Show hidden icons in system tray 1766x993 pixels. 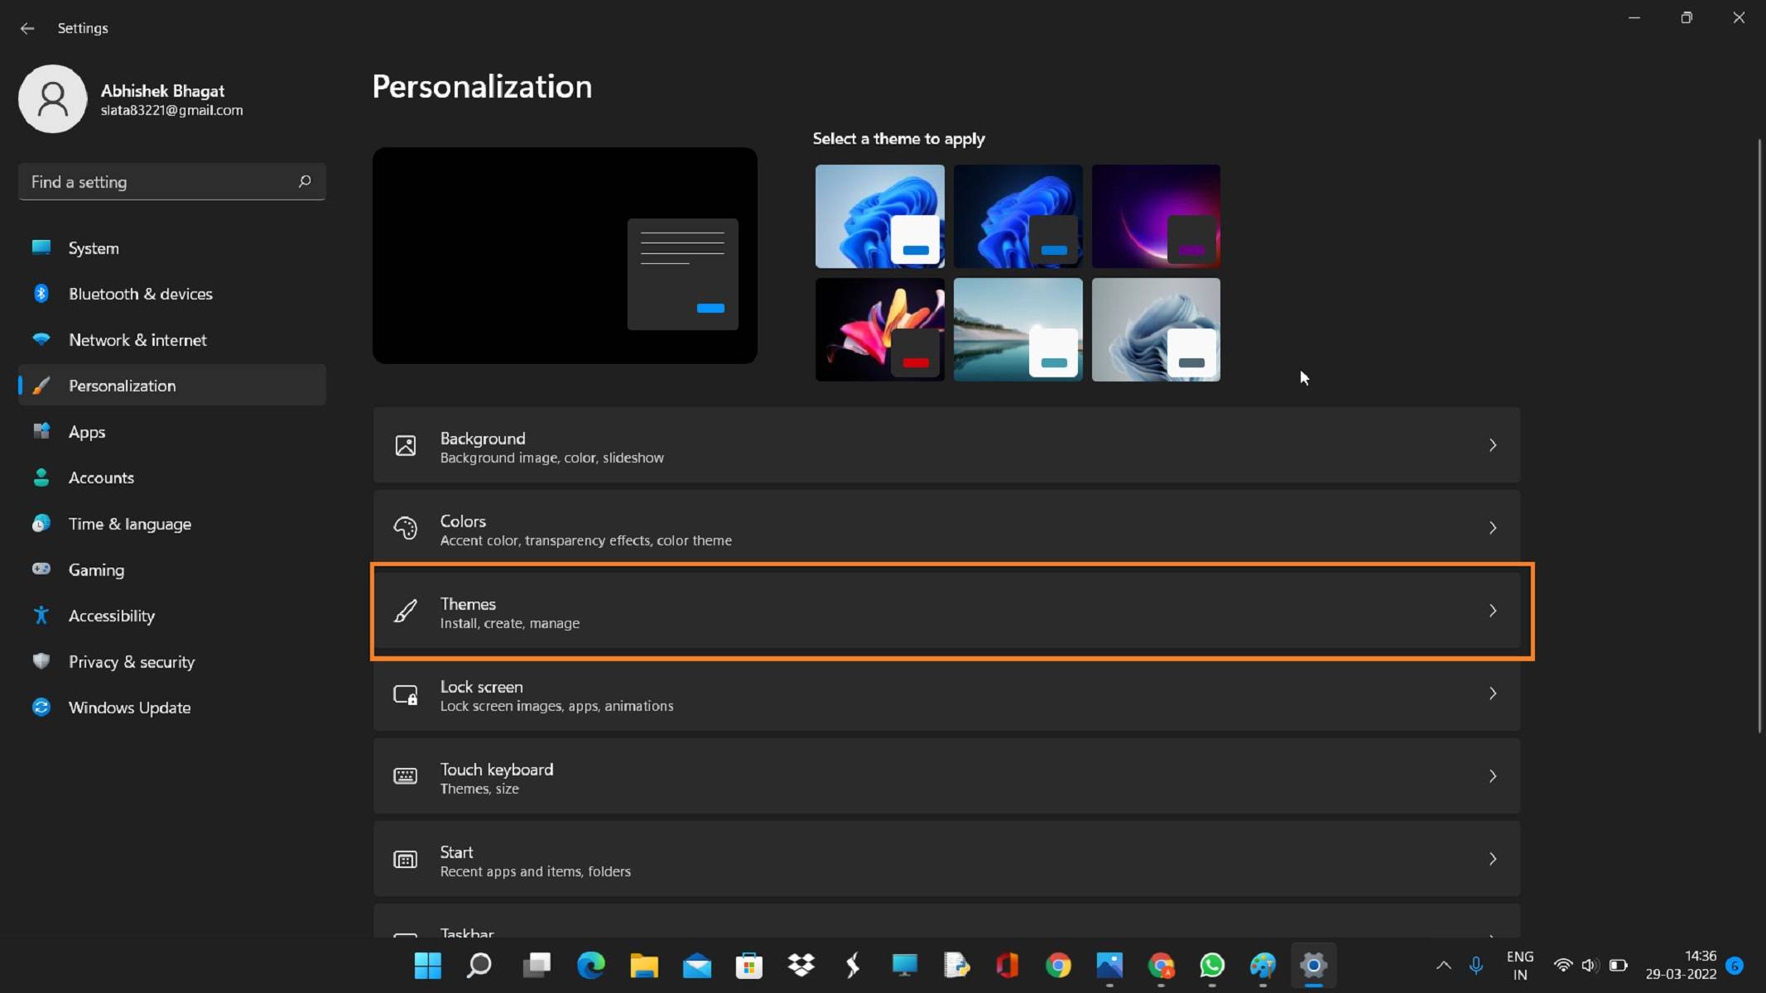(1443, 965)
